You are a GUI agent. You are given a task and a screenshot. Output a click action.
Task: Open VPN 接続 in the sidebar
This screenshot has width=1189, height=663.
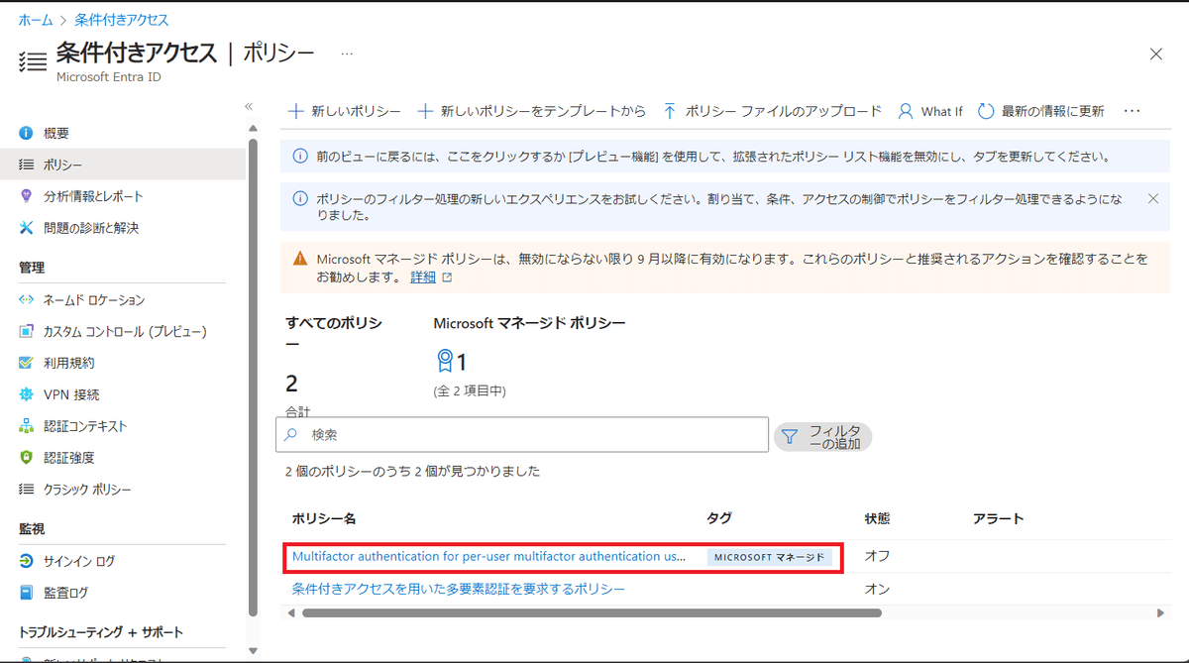click(71, 394)
